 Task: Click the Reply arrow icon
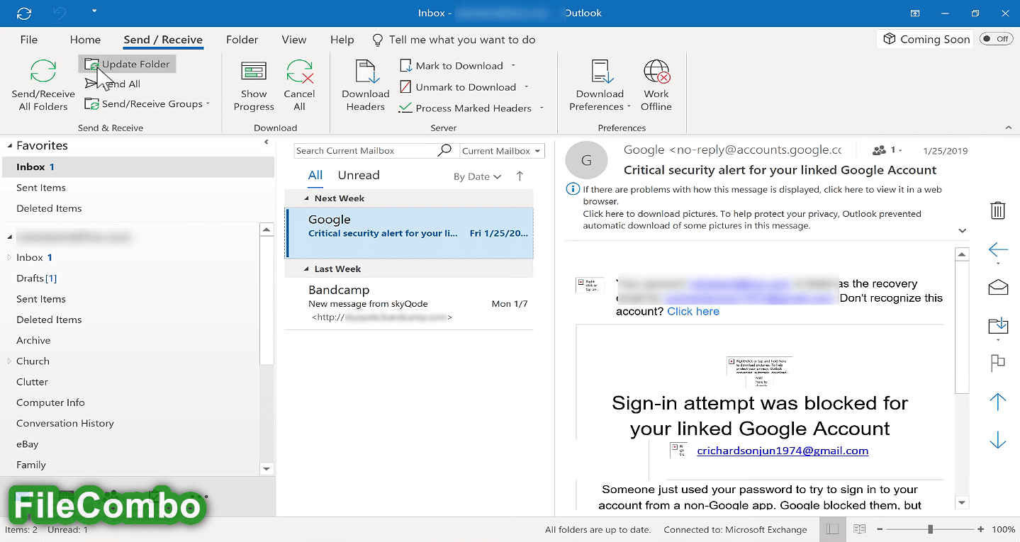click(998, 250)
